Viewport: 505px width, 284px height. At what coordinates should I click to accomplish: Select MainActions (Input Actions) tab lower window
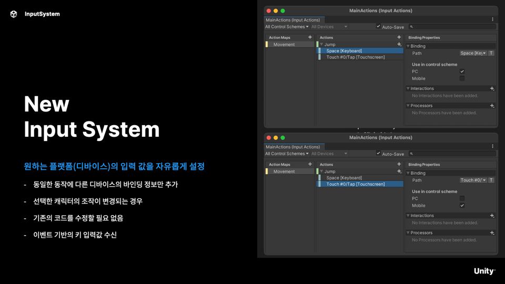pos(294,147)
